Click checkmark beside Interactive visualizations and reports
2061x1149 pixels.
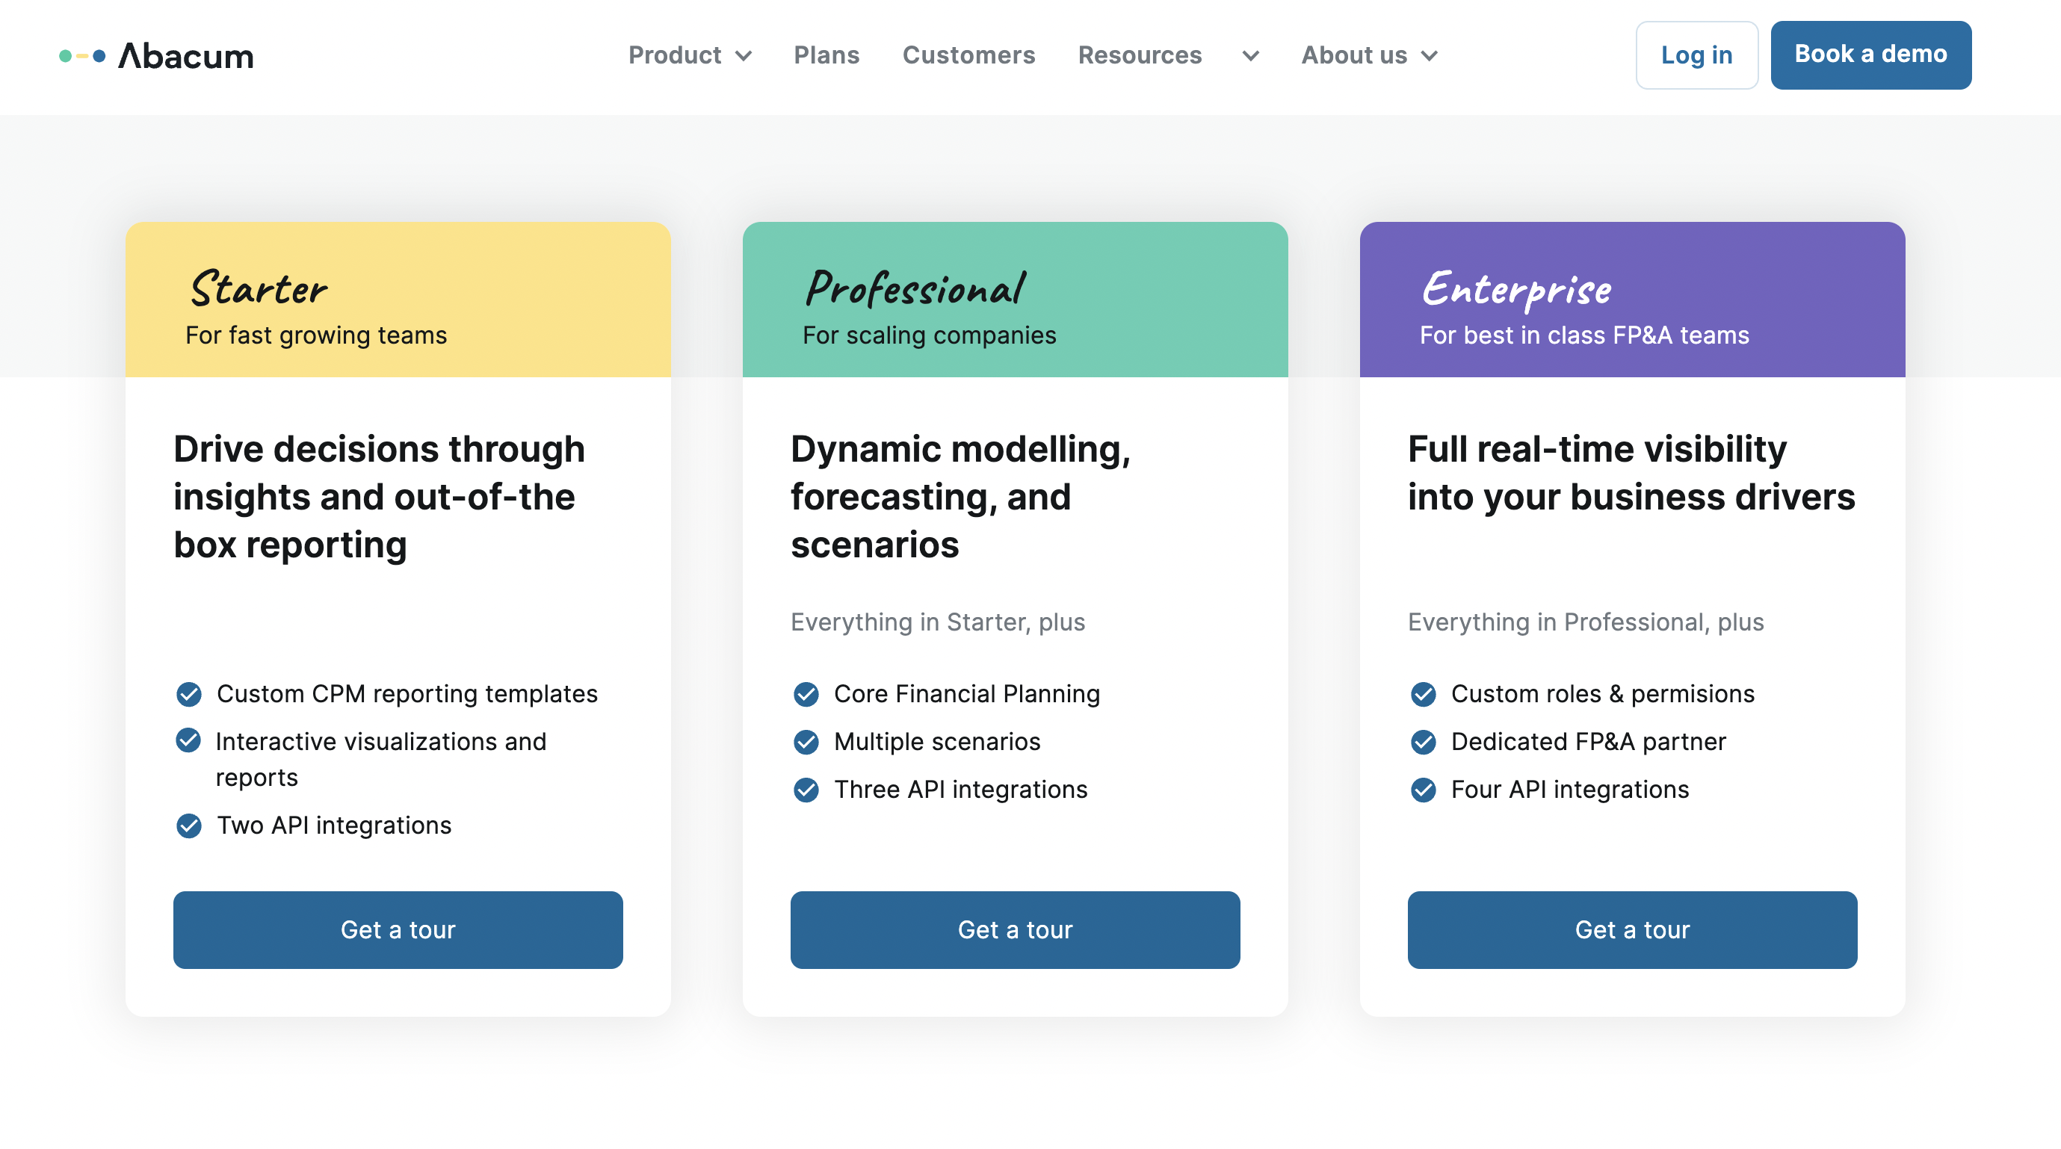[189, 740]
